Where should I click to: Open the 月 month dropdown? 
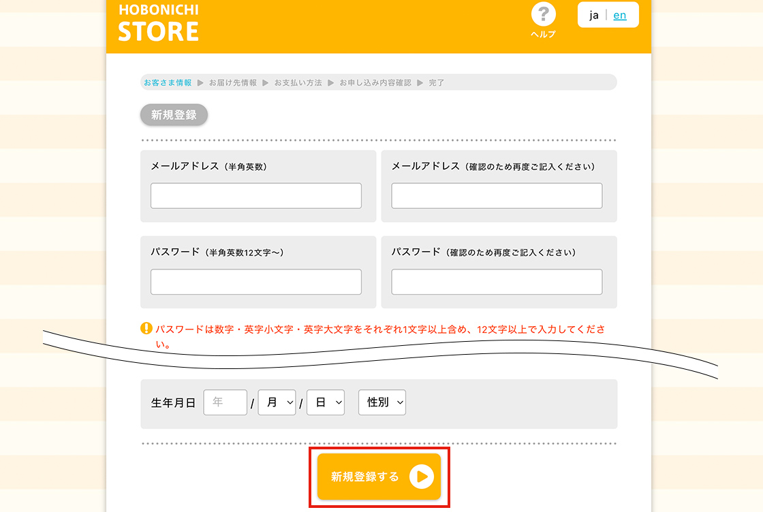coord(277,402)
